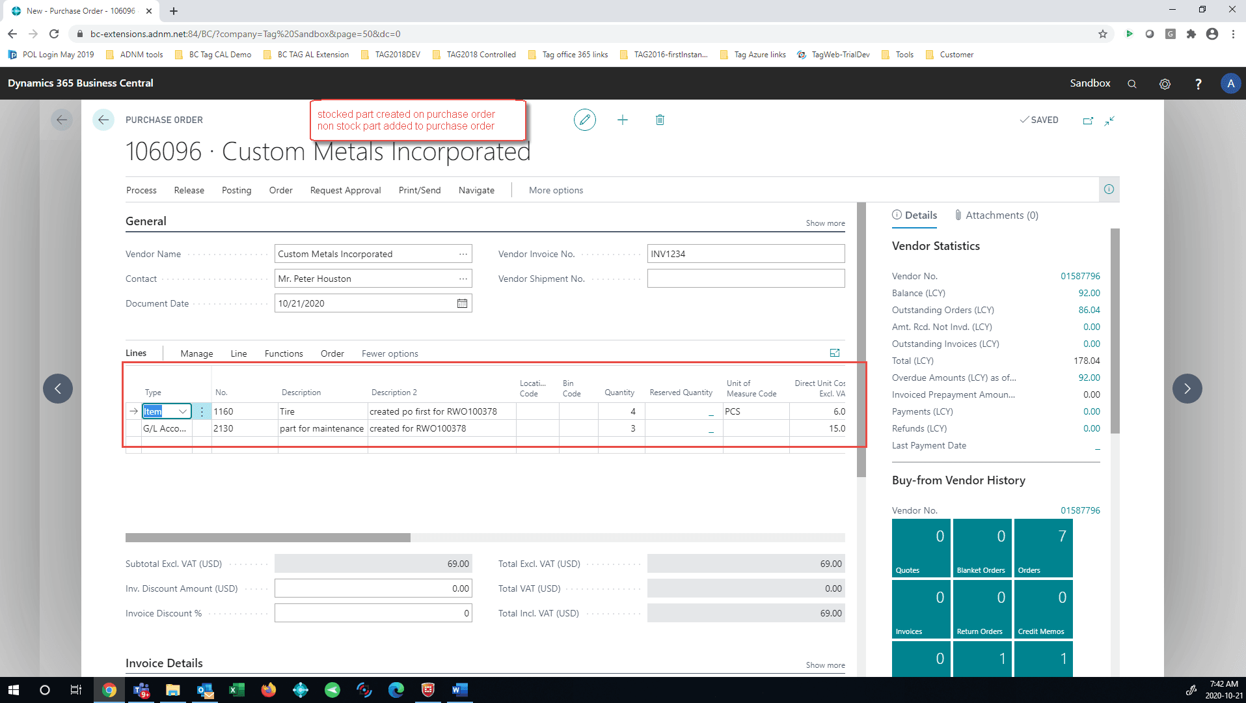Screen dimensions: 1246x703
Task: Bookmark this page with the star icon
Action: point(1102,34)
